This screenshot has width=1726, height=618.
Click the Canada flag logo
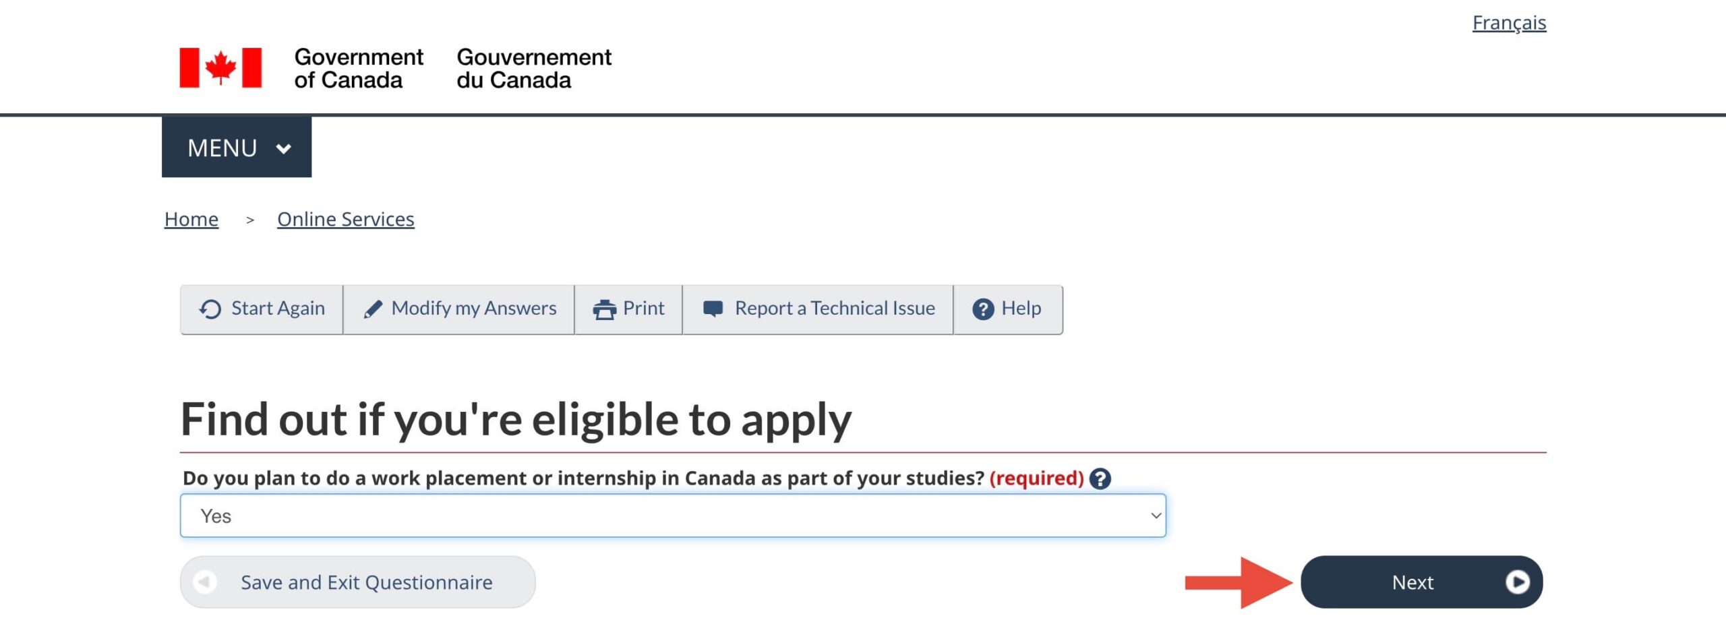click(220, 67)
